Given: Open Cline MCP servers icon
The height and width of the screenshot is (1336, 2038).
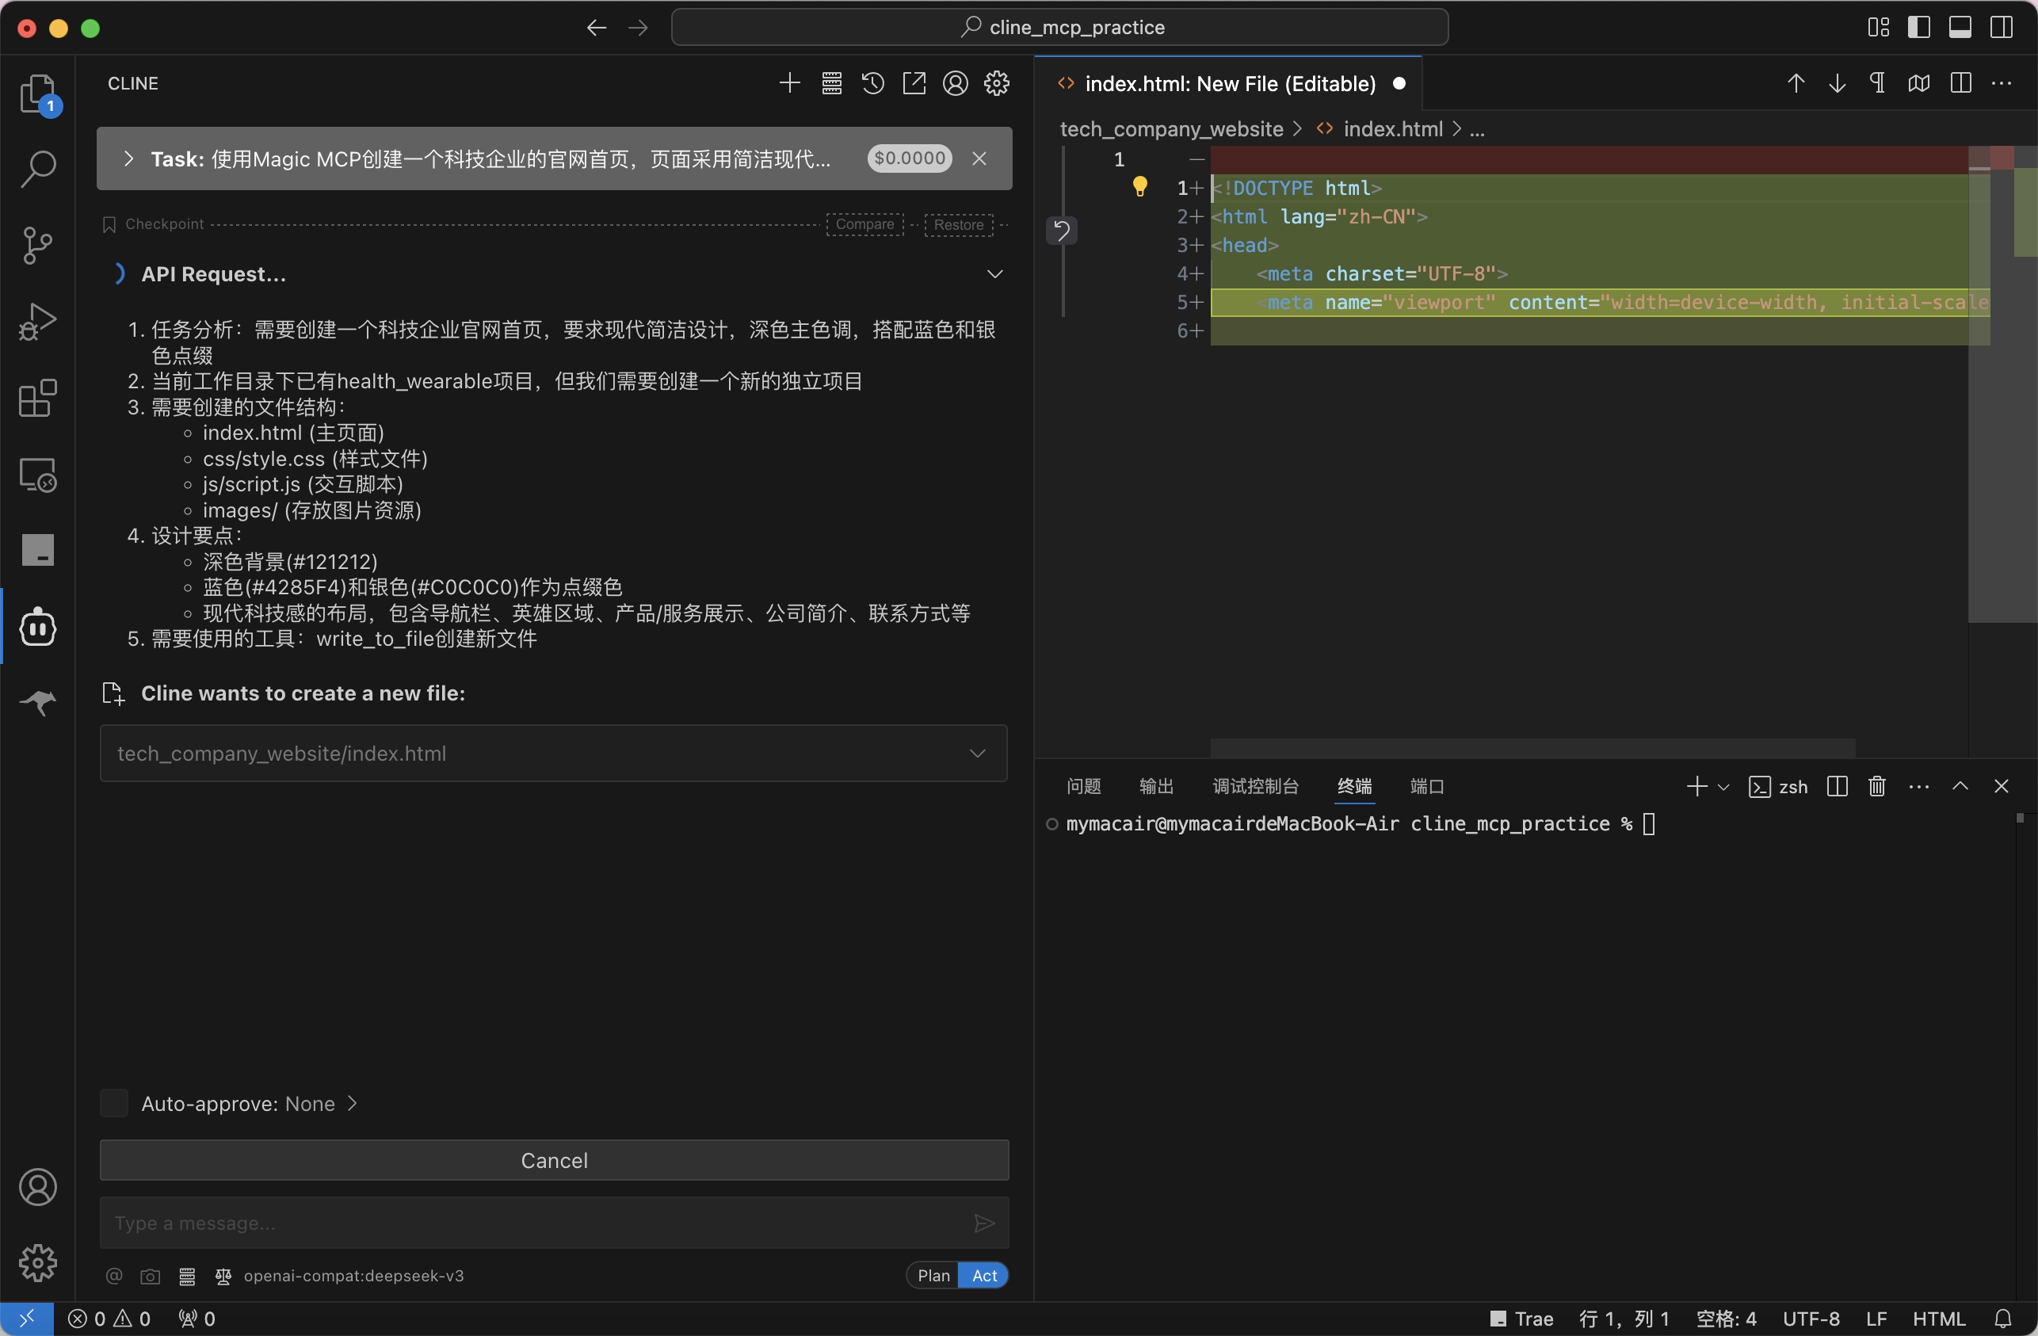Looking at the screenshot, I should (x=831, y=83).
